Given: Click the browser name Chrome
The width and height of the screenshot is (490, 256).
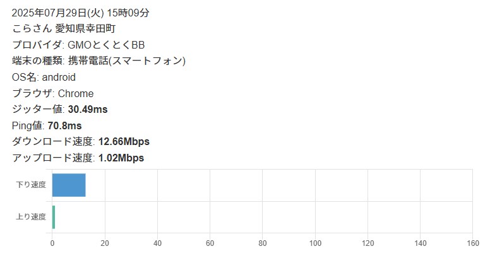Looking at the screenshot, I should tap(76, 94).
